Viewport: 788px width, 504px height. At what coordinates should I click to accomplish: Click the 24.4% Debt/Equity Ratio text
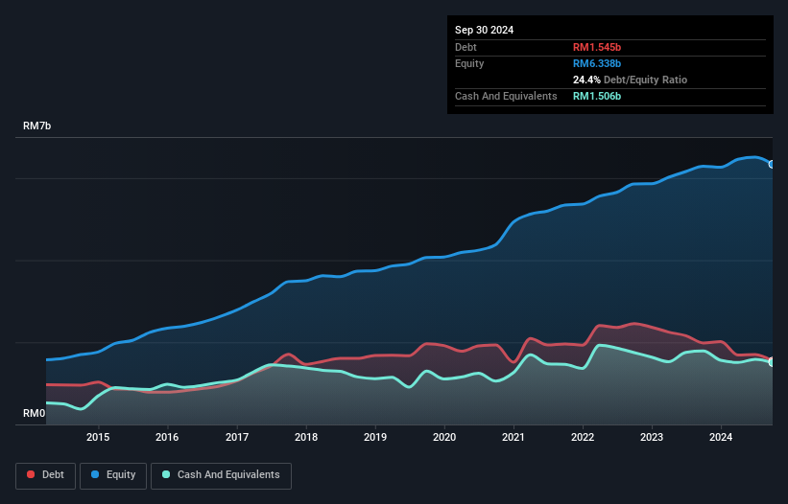[x=630, y=80]
